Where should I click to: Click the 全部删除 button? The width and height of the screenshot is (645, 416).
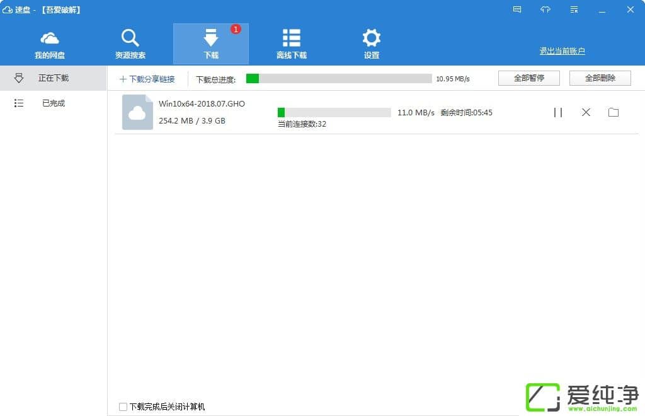(600, 78)
